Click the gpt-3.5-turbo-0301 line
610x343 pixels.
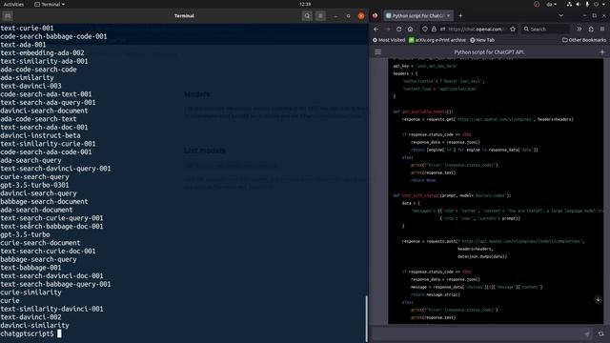tap(34, 185)
